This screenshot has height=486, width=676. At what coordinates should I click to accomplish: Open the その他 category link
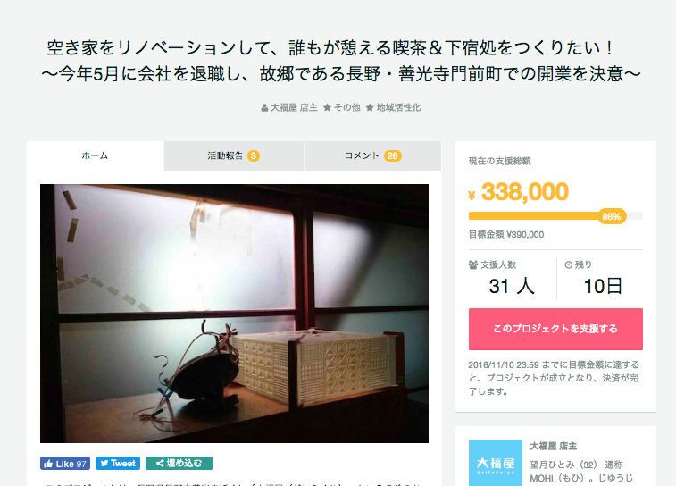[x=347, y=107]
